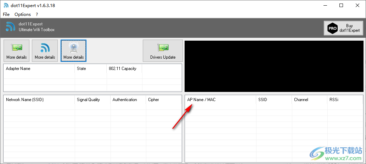
Task: Click the Channel column header
Action: tap(310, 100)
